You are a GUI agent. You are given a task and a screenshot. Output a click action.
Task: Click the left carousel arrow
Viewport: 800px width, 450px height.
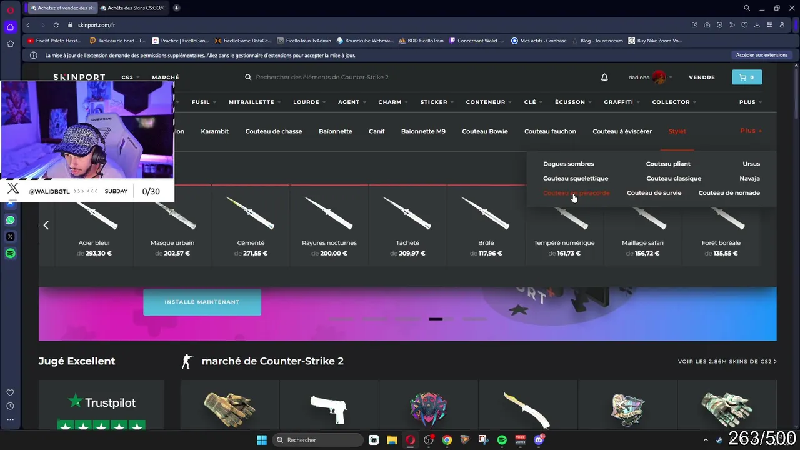[x=46, y=225]
